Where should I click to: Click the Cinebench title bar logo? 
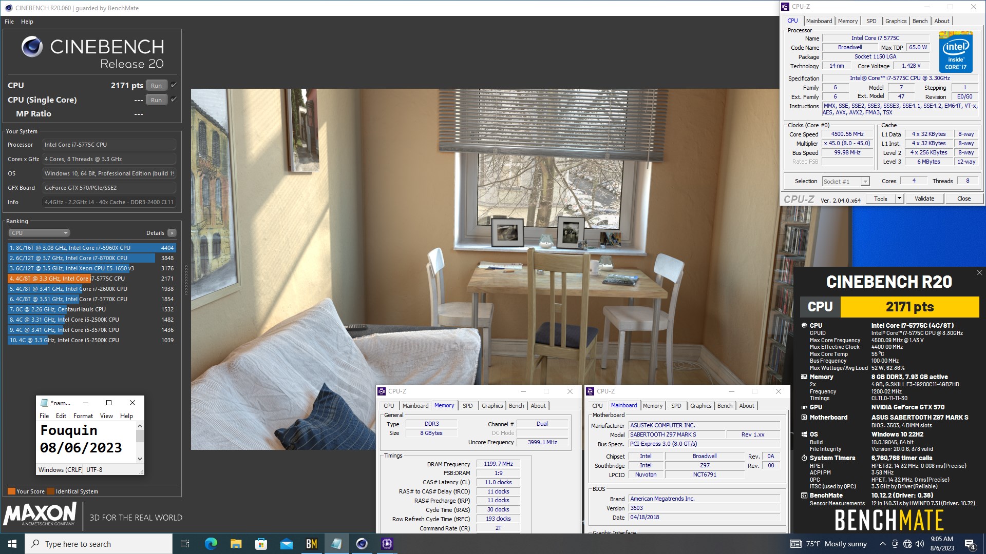coord(8,8)
